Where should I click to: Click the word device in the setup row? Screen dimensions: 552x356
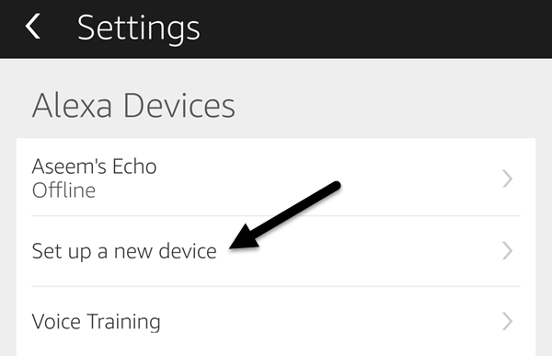[188, 251]
